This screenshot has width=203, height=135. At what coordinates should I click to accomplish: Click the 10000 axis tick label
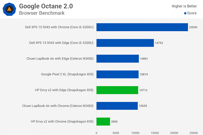pyautogui.click(x=135, y=133)
